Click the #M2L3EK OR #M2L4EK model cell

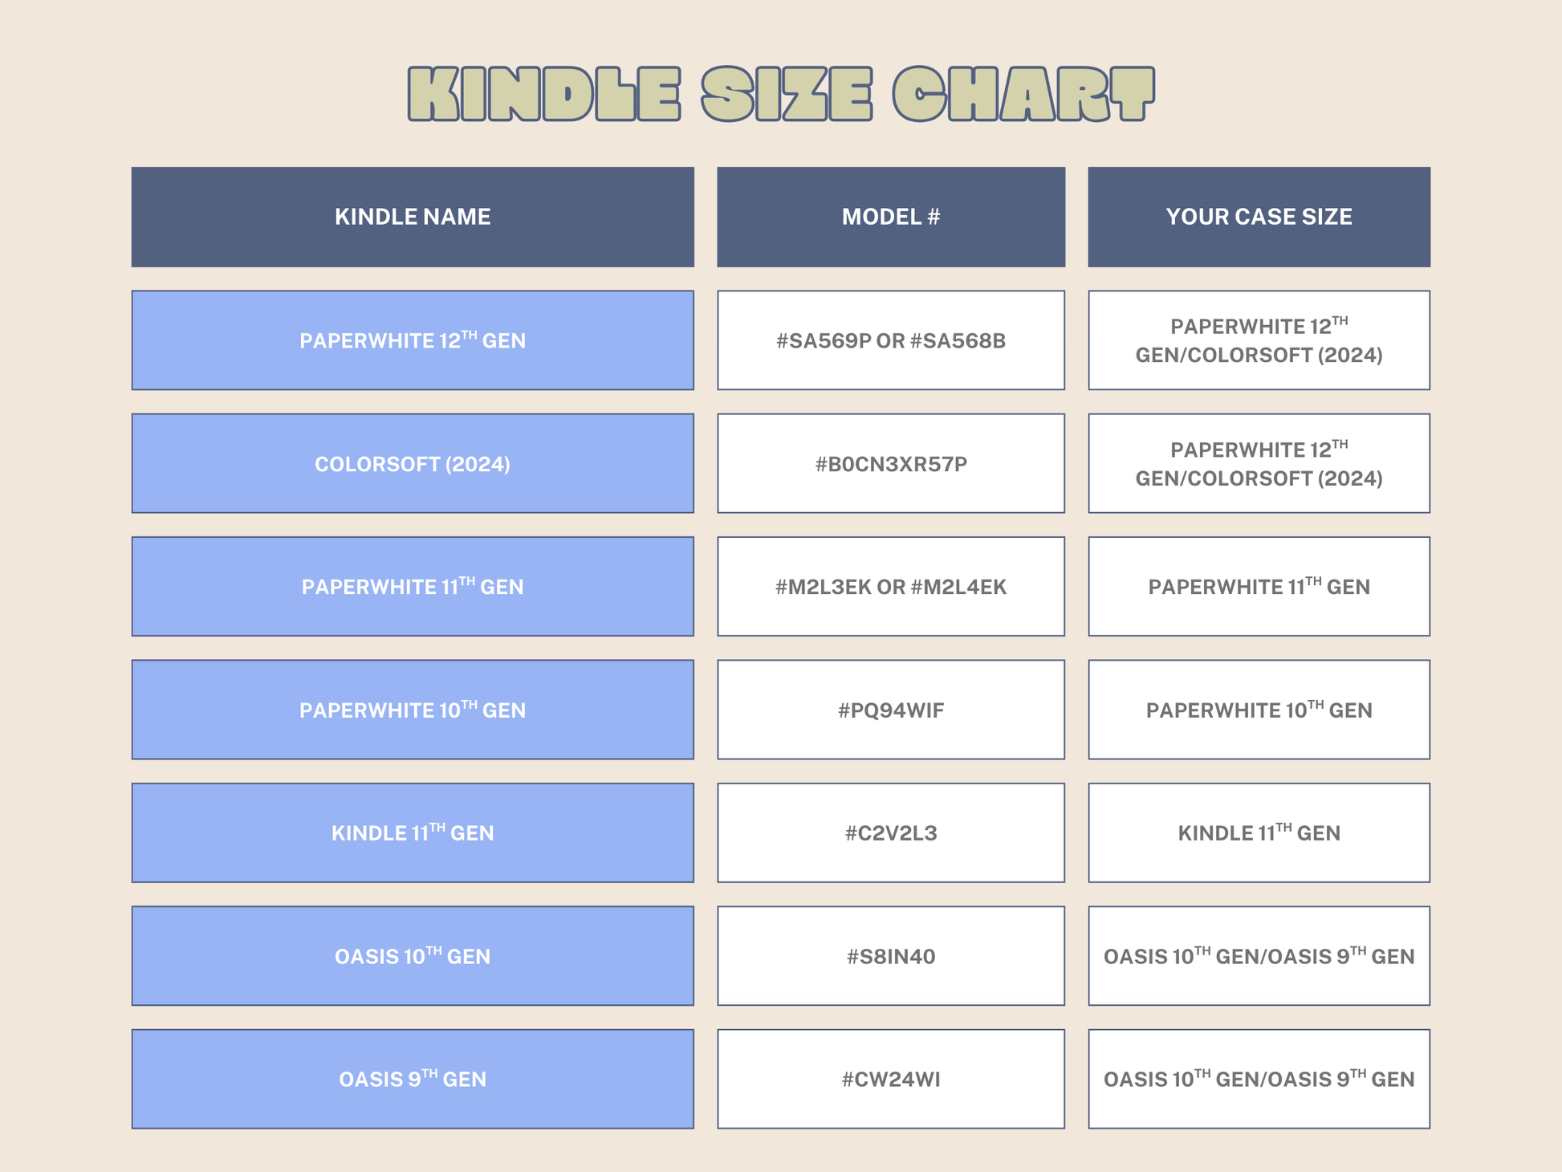[x=891, y=587]
